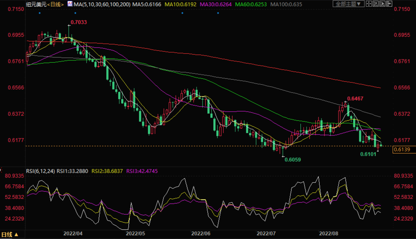
Task: Click 80.9335 on the left RSI axis
Action: [x=15, y=176]
